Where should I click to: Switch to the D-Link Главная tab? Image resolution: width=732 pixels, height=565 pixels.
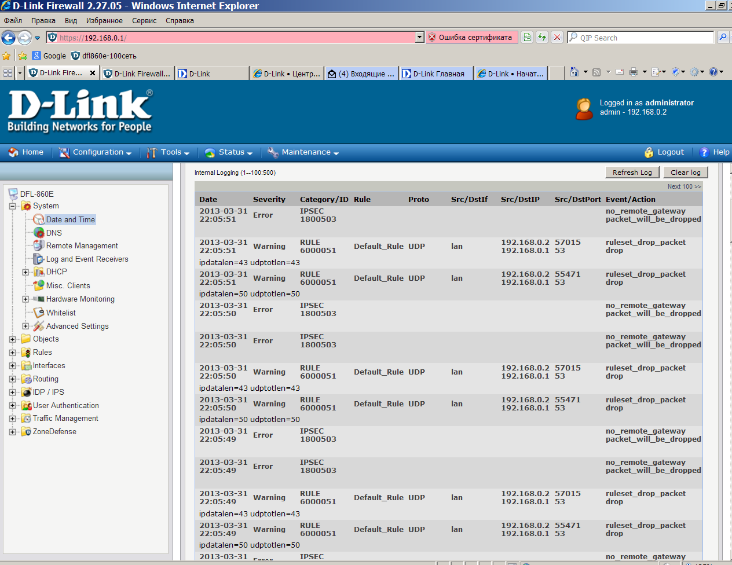tap(435, 74)
